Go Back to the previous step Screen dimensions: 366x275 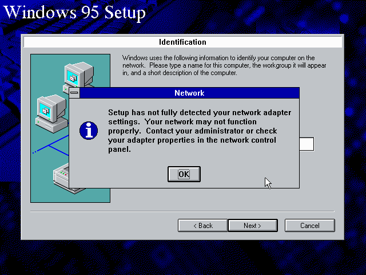coord(202,225)
